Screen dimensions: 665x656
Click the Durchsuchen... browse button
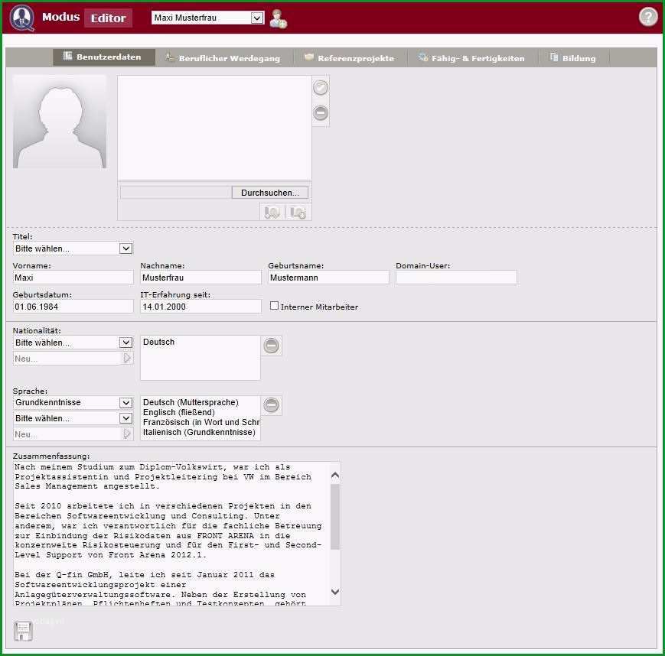click(x=269, y=193)
